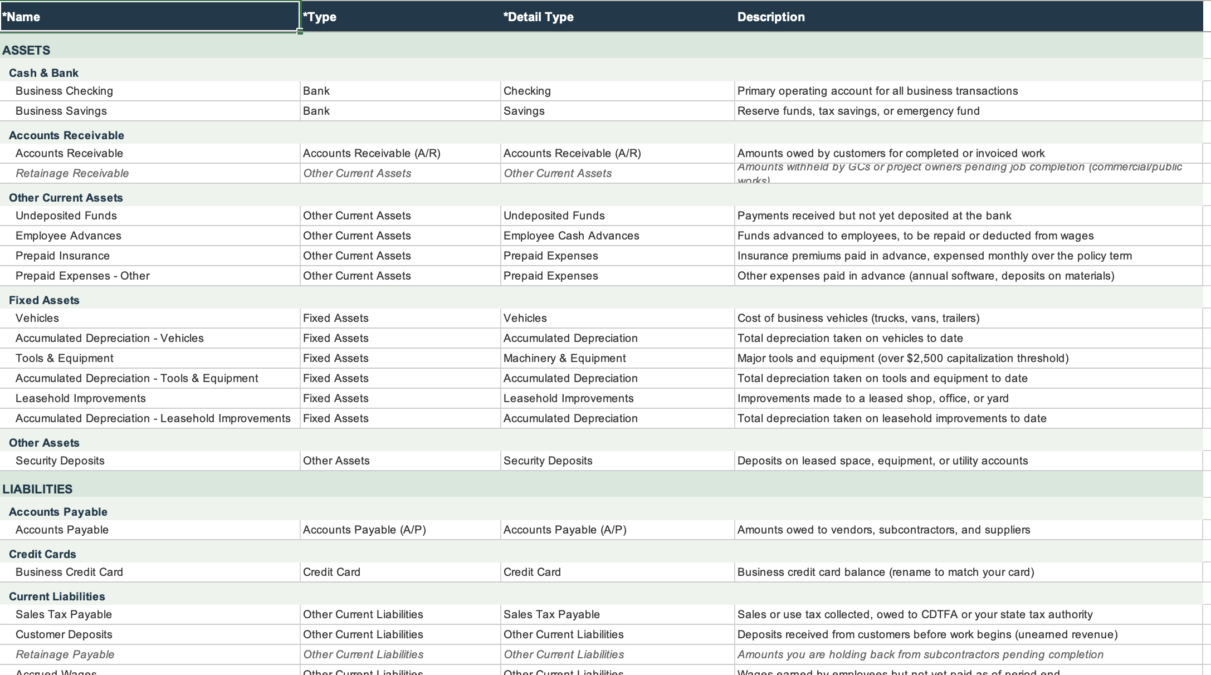Click the Tools & Equipment name cell

click(x=150, y=358)
